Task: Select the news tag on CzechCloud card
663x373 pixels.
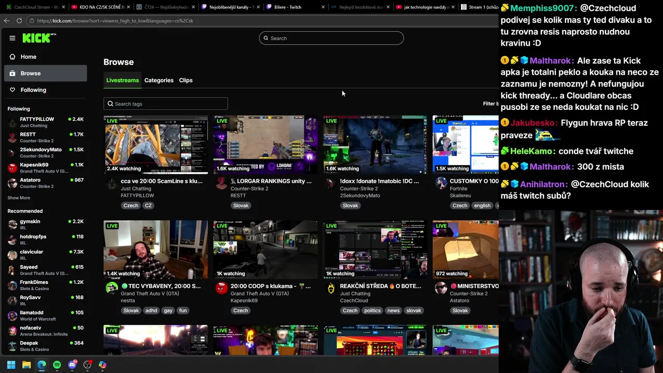Action: 394,311
